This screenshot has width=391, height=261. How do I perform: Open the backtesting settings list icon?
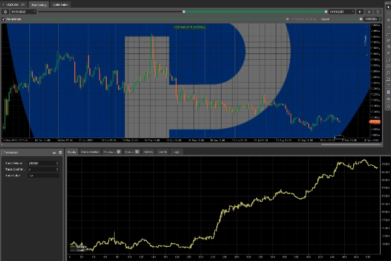pyautogui.click(x=378, y=12)
